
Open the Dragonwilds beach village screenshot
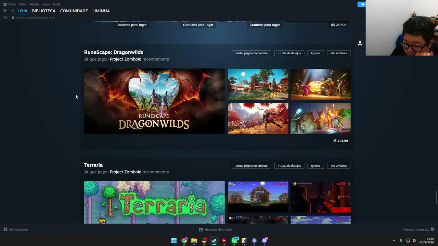pyautogui.click(x=258, y=84)
